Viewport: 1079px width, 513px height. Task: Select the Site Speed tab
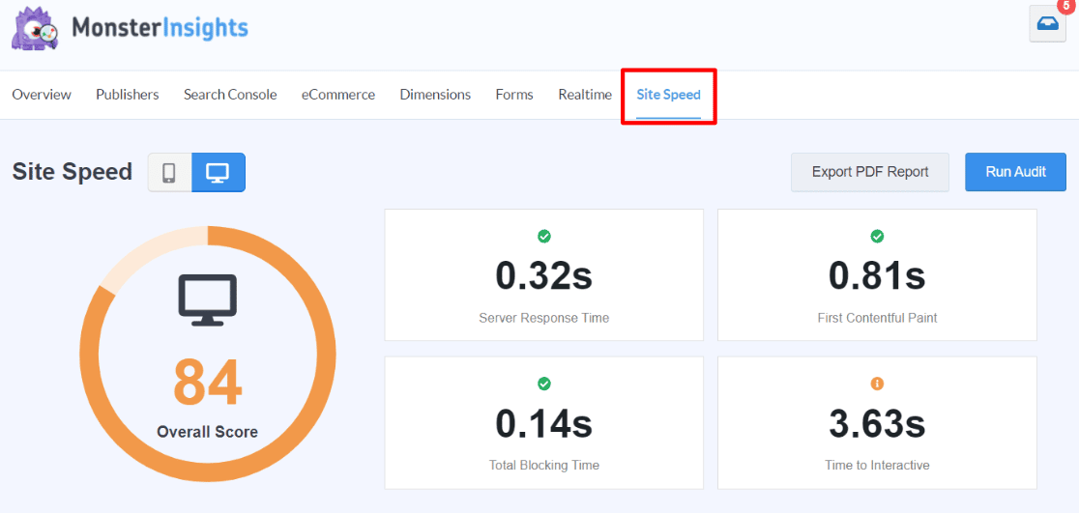pyautogui.click(x=668, y=95)
